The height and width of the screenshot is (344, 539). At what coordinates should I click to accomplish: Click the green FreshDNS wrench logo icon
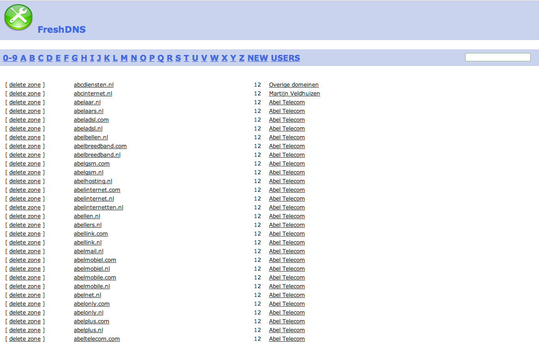click(18, 17)
